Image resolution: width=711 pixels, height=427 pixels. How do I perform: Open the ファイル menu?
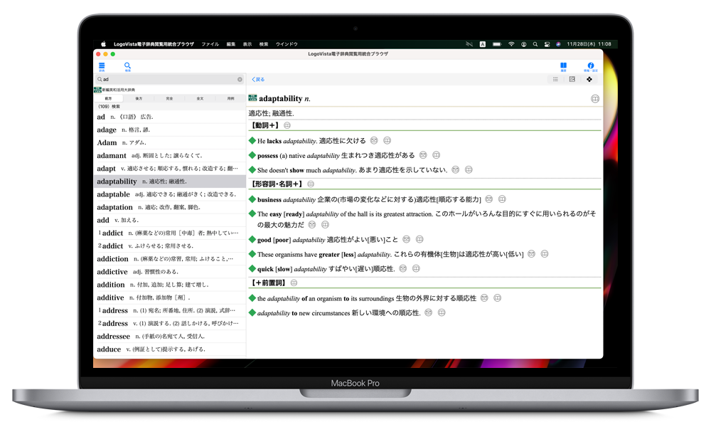pyautogui.click(x=210, y=44)
